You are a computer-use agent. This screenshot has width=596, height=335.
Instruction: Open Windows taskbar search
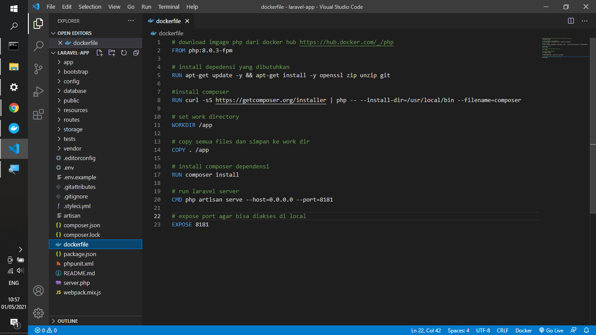tap(14, 26)
